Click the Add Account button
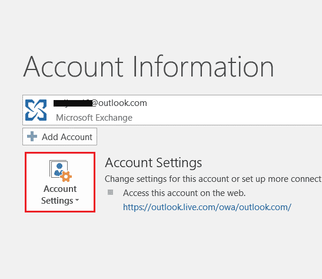Image resolution: width=322 pixels, height=279 pixels. point(60,137)
